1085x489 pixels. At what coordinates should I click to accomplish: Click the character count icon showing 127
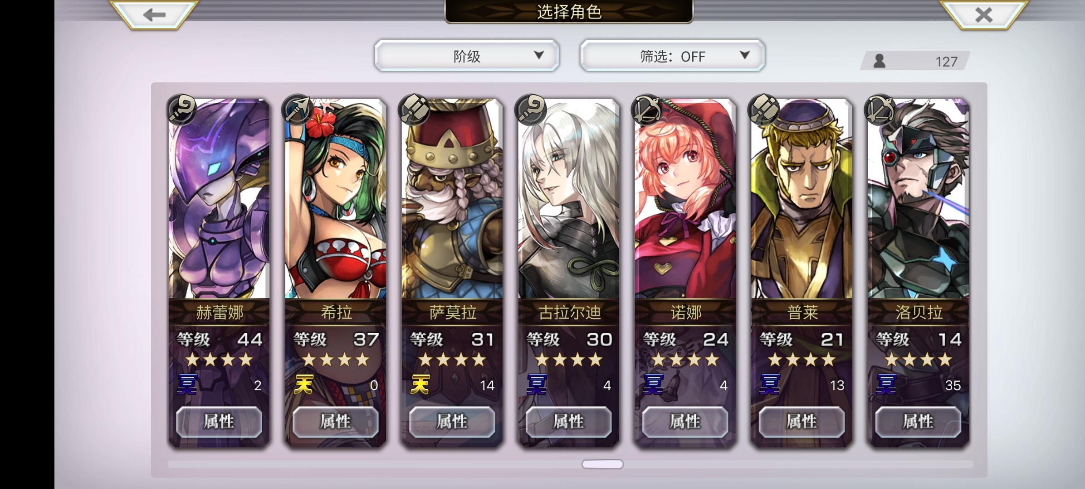coord(880,61)
